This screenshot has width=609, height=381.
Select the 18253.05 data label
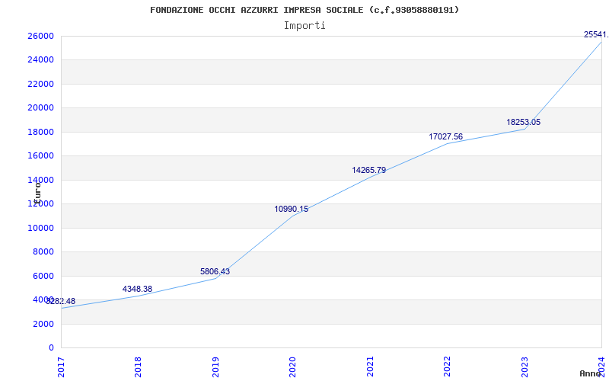pyautogui.click(x=523, y=122)
